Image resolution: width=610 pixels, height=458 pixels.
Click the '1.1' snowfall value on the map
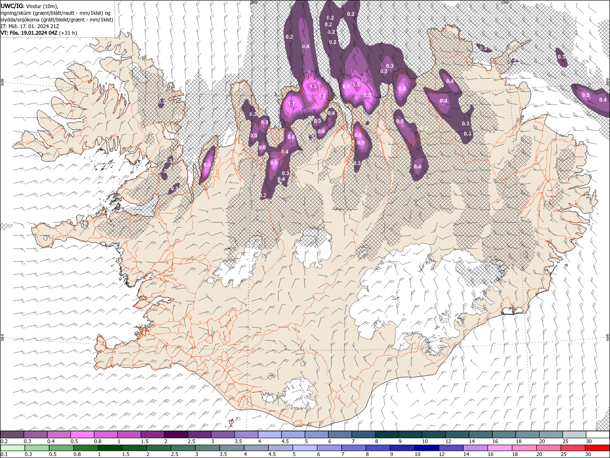click(291, 104)
